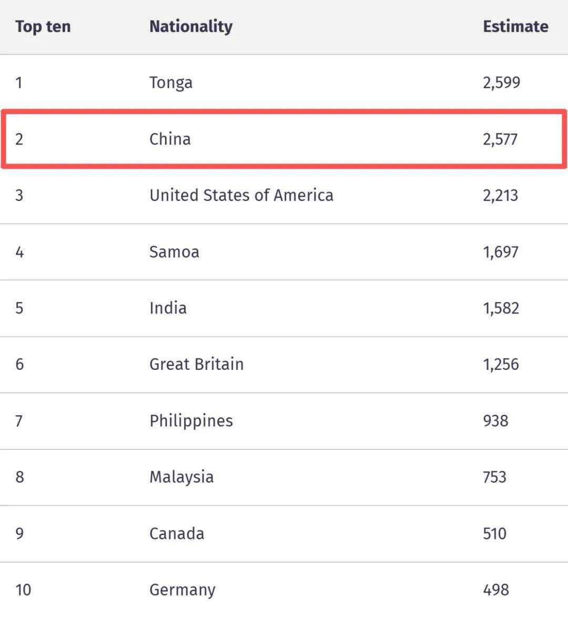568x617 pixels.
Task: Click the estimate value 1,256
Action: click(501, 364)
